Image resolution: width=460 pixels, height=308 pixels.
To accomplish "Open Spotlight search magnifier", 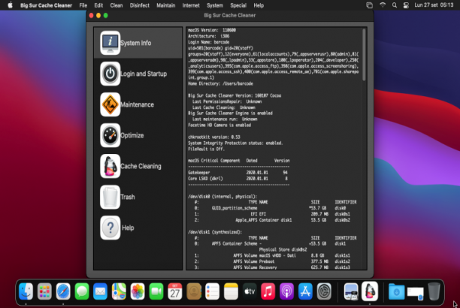I will pyautogui.click(x=395, y=5).
